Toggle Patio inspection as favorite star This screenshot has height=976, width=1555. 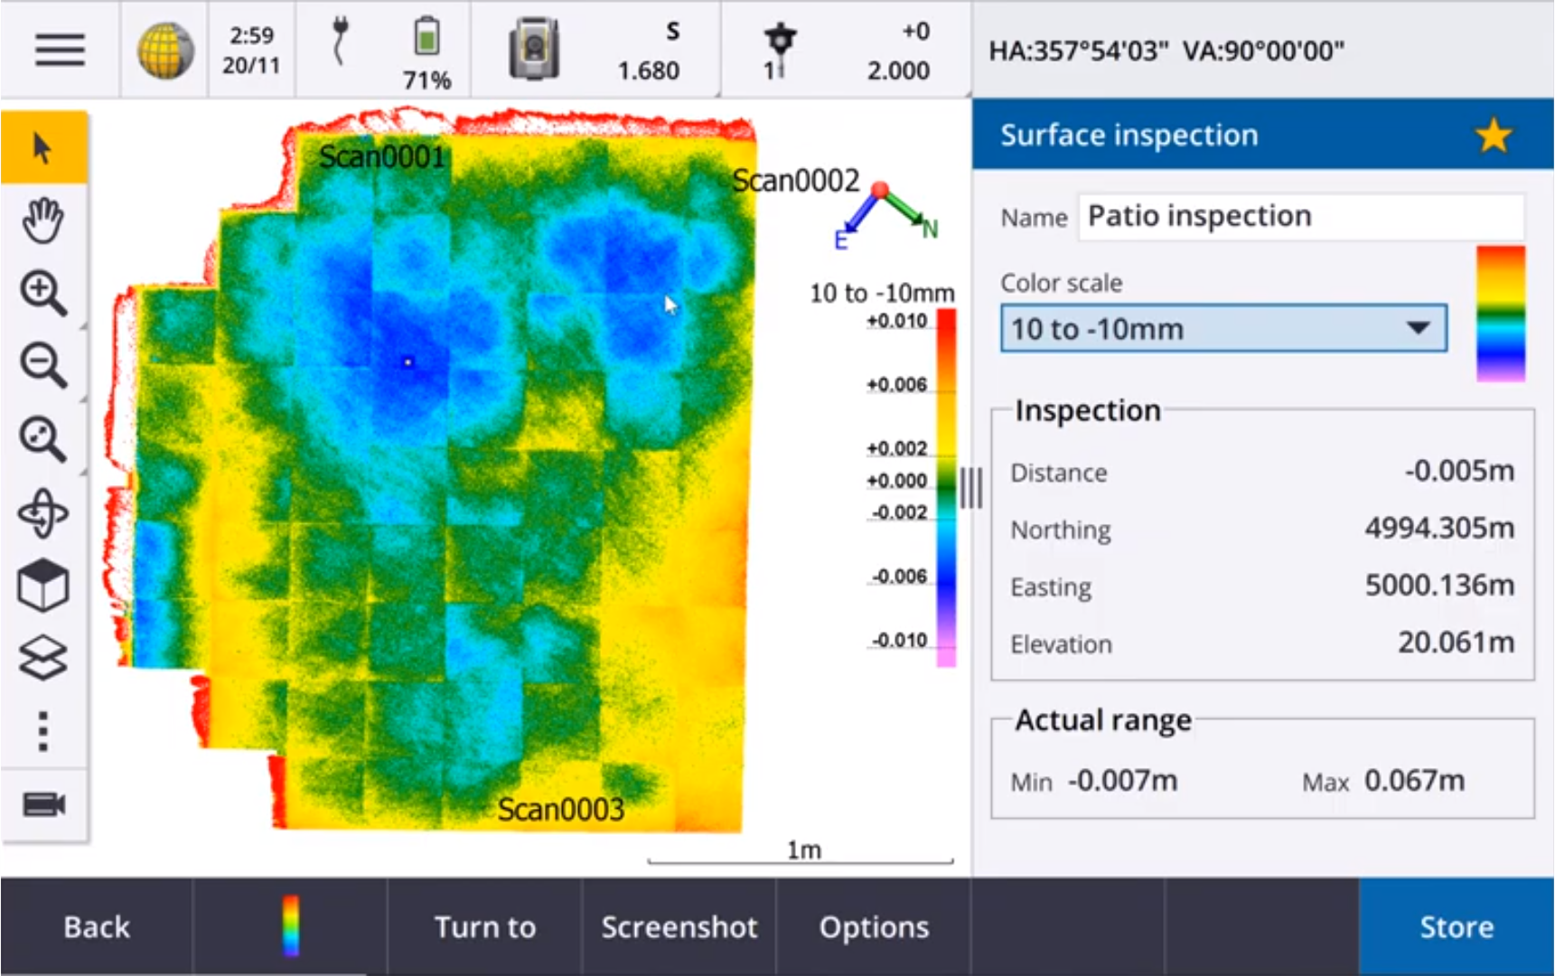coord(1493,135)
